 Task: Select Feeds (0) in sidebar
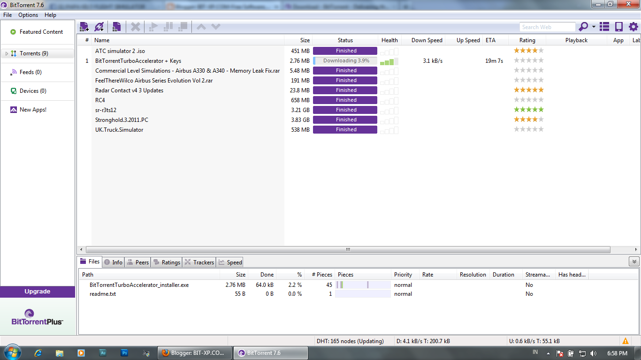coord(38,72)
